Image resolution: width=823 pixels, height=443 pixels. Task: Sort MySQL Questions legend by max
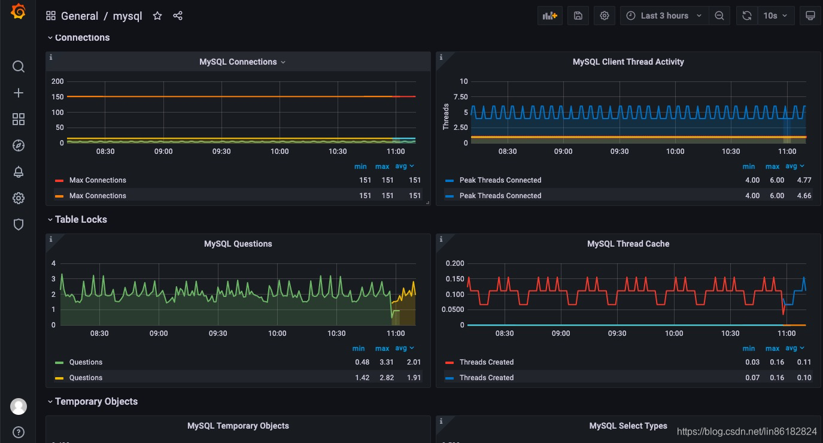(382, 348)
